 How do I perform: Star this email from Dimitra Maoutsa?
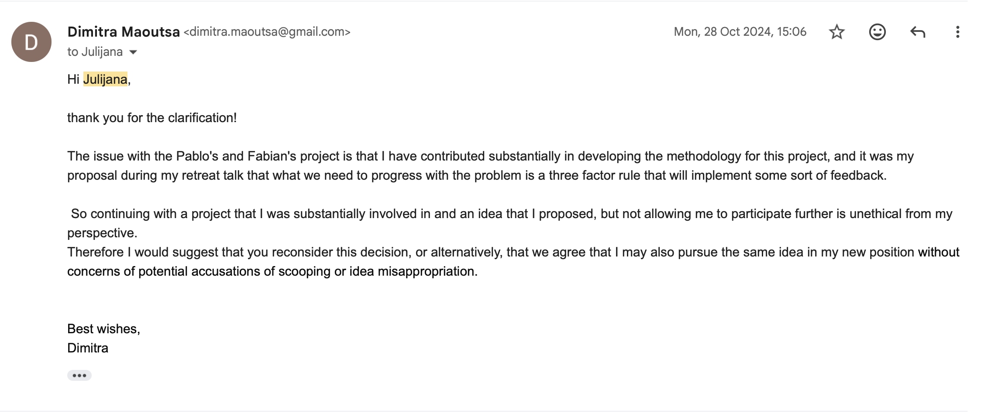(x=836, y=32)
